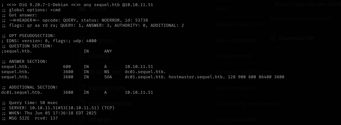Click the dc01.sequel.htb. NS record value
This screenshot has height=125, width=341.
[145, 72]
